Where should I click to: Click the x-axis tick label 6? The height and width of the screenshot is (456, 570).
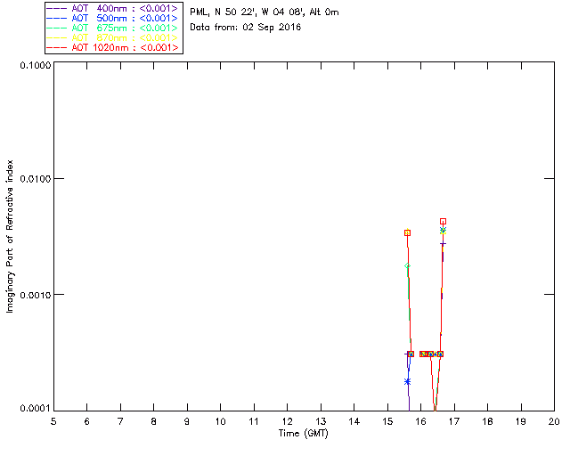(x=87, y=421)
